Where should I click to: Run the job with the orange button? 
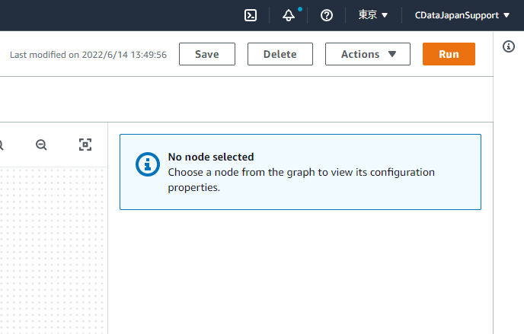449,54
